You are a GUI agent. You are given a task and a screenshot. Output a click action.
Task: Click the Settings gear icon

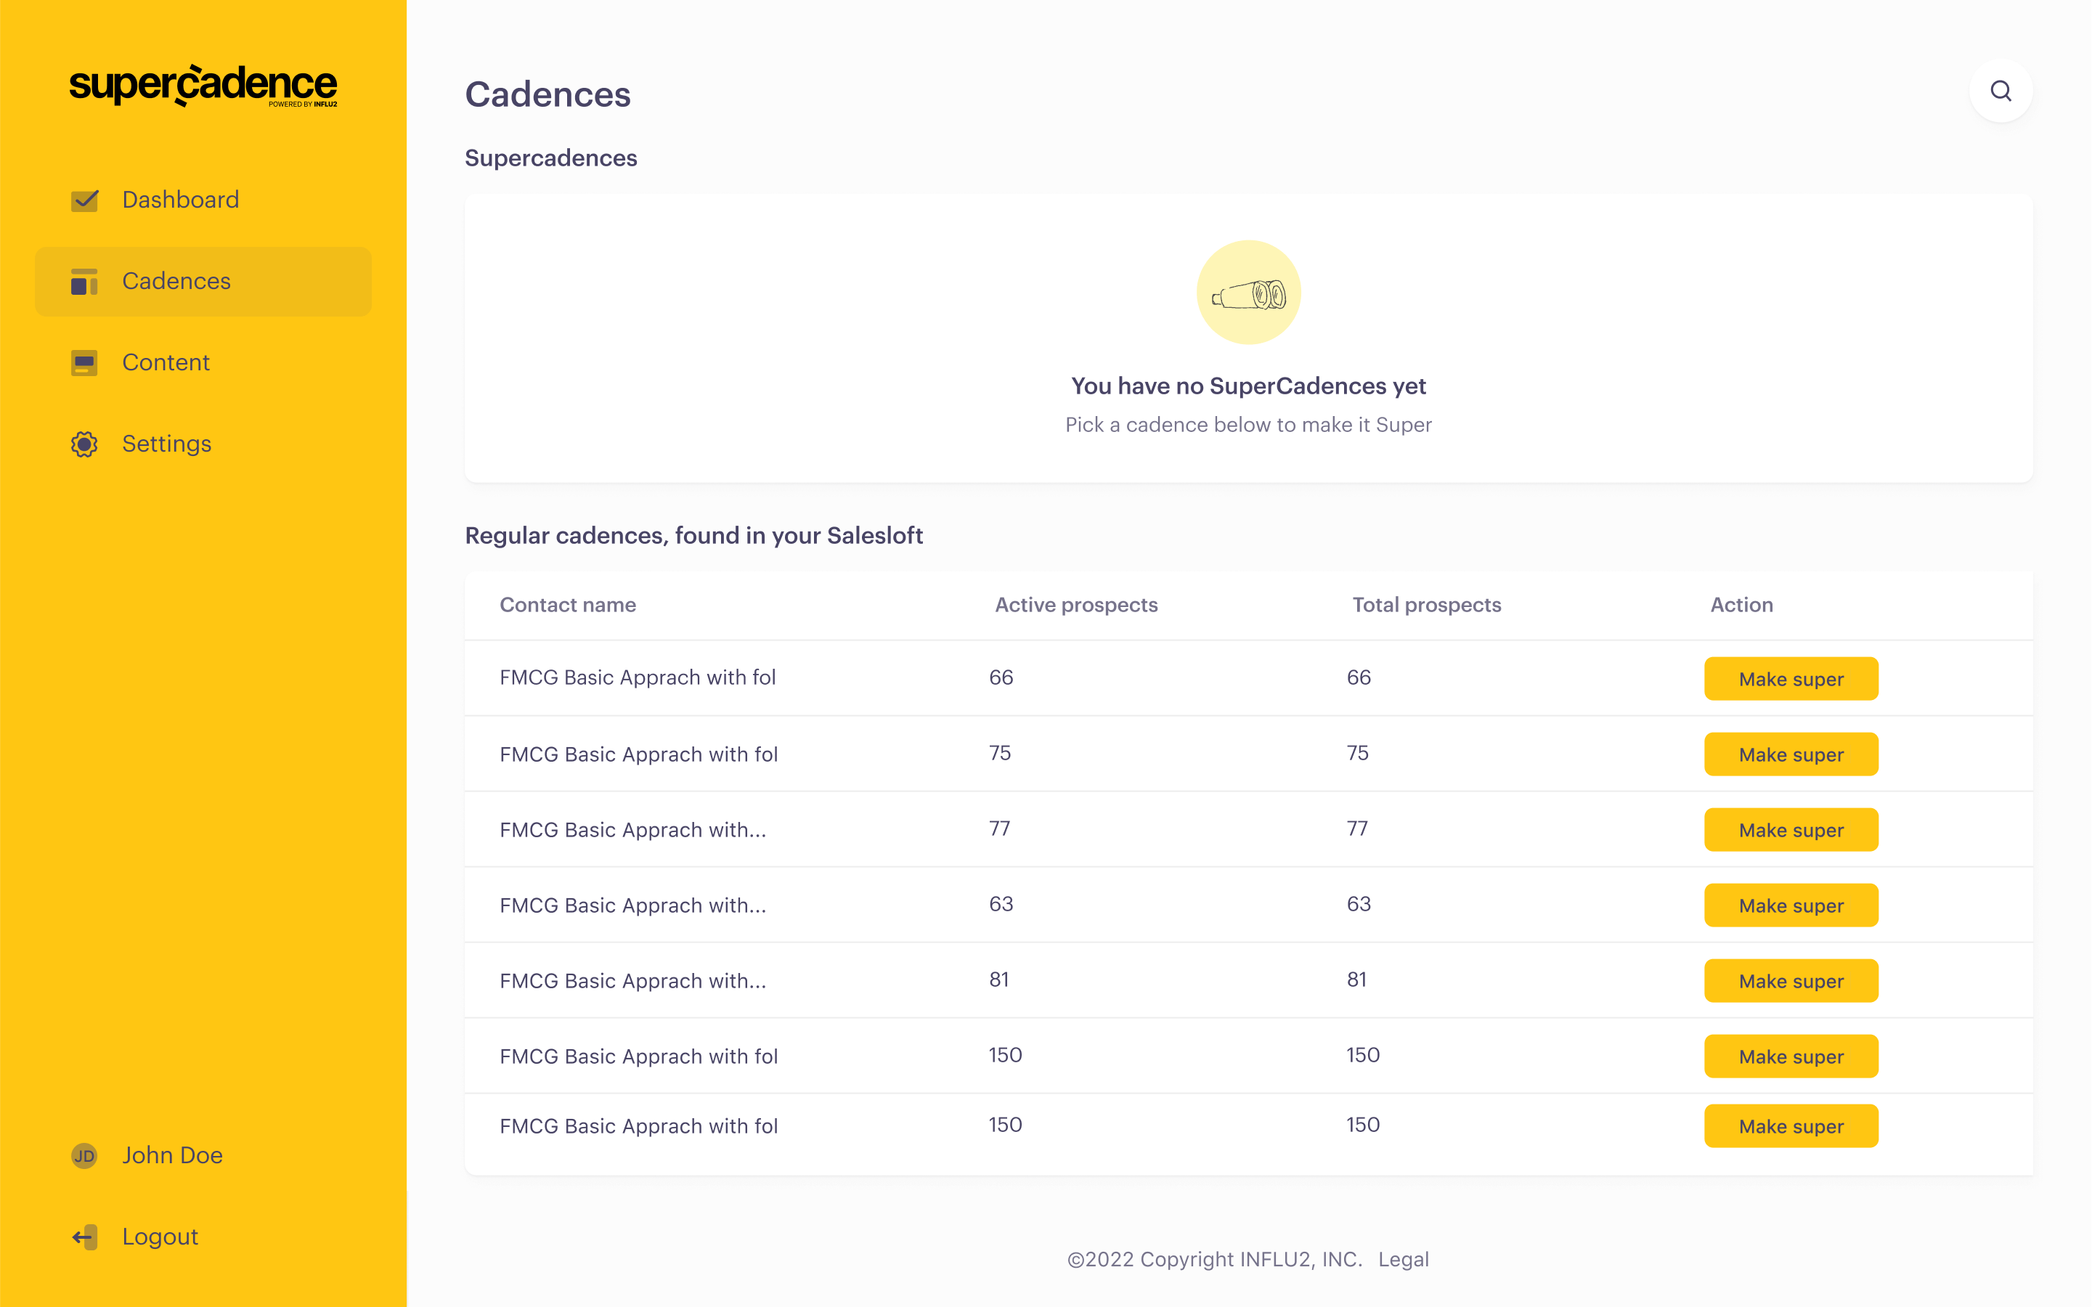click(x=84, y=444)
